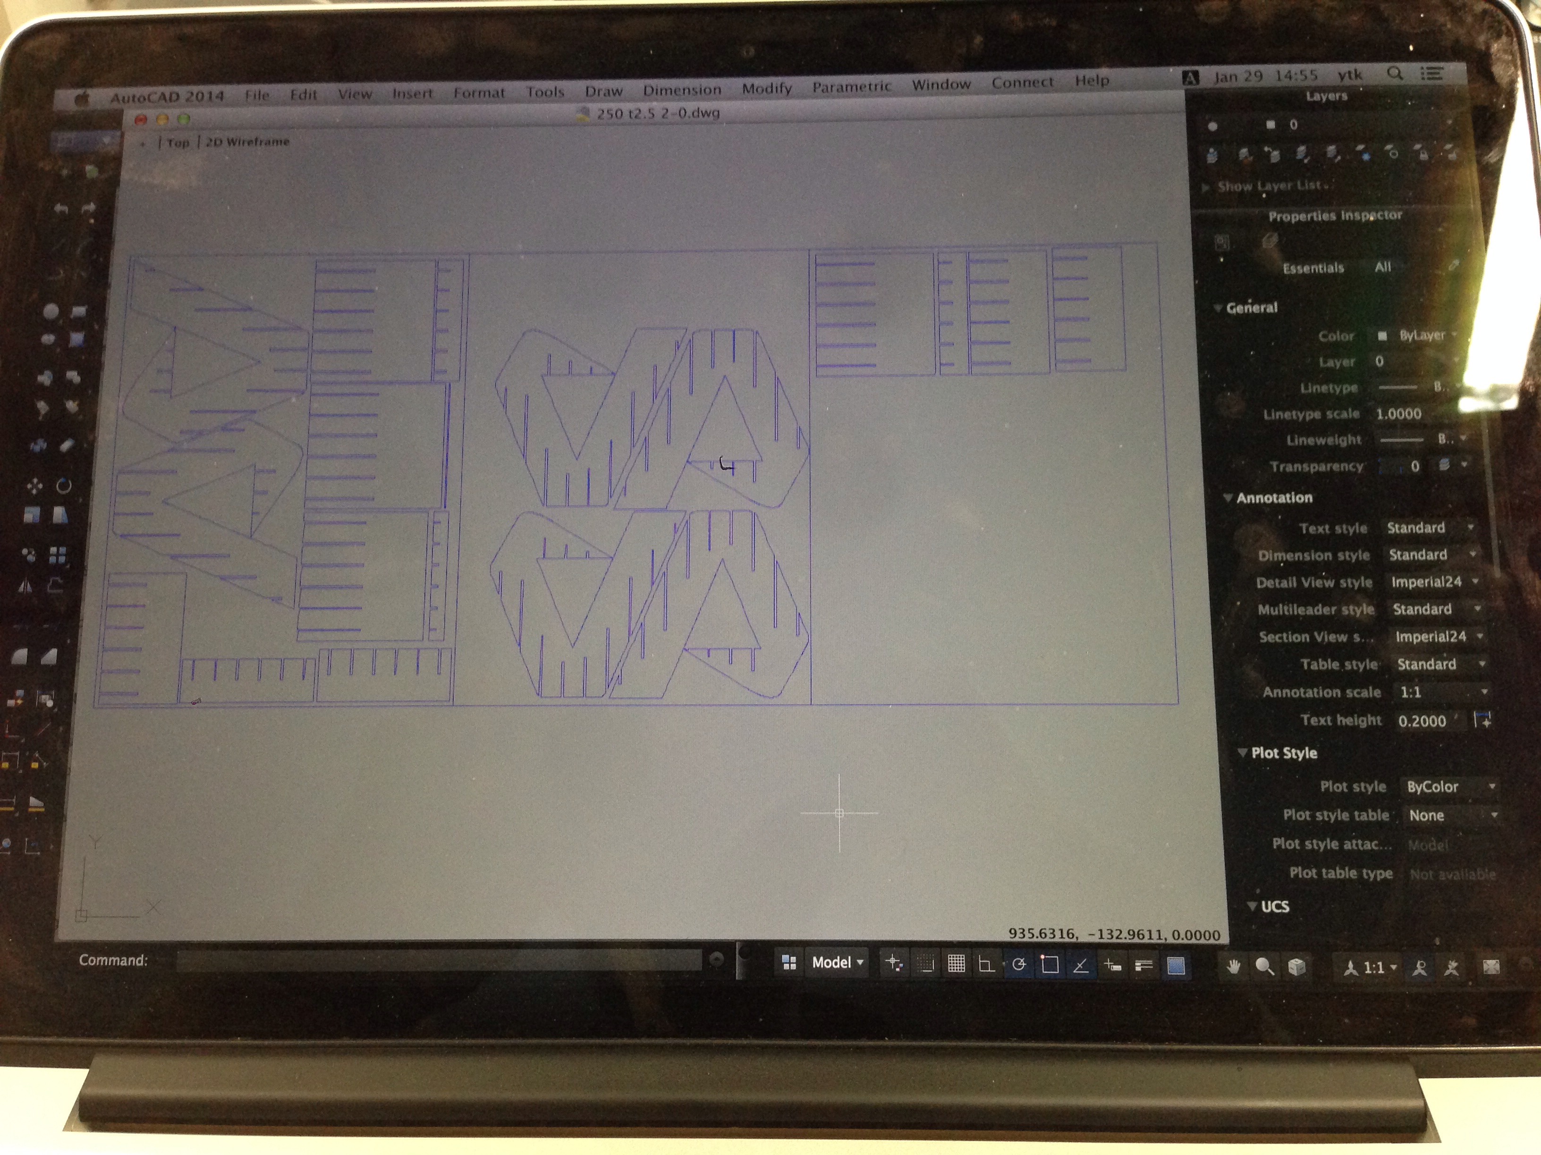The image size is (1541, 1155).
Task: Select the Mirror tool
Action: pos(25,586)
